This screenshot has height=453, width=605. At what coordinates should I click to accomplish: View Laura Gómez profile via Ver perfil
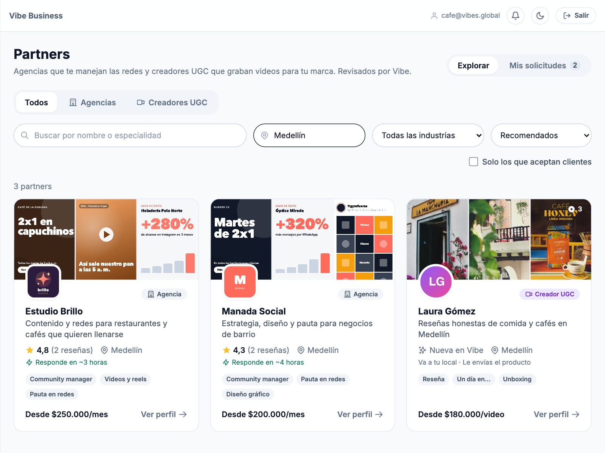click(557, 414)
